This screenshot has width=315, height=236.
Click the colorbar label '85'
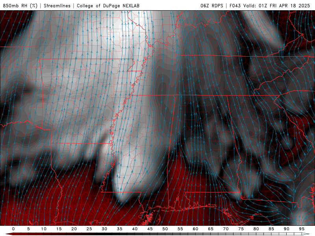click(271, 229)
